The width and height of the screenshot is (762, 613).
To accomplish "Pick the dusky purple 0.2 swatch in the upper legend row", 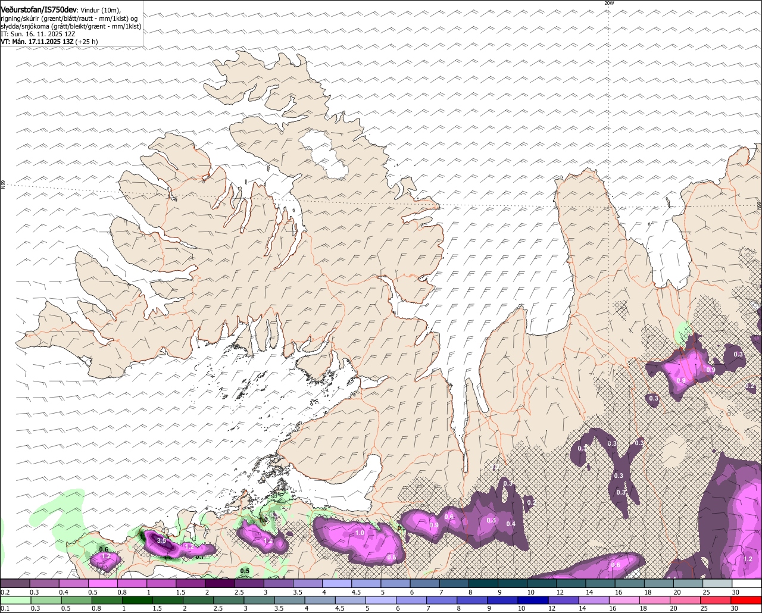I will (x=15, y=584).
